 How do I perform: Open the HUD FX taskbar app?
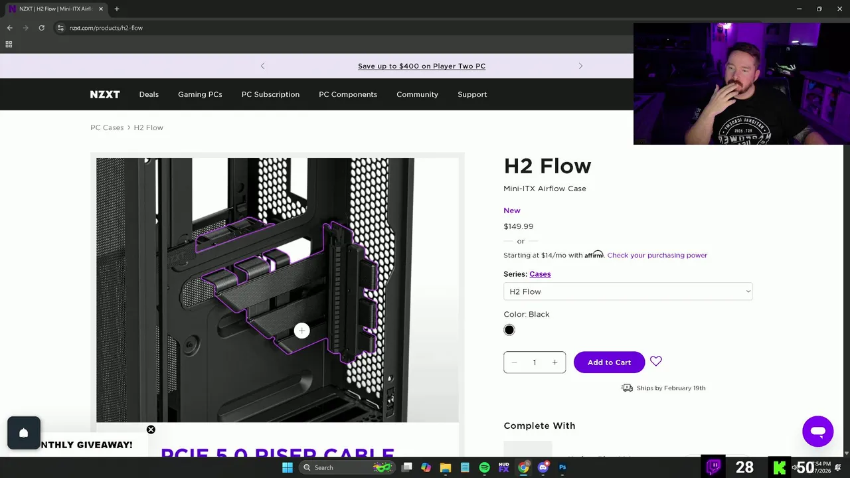click(504, 467)
